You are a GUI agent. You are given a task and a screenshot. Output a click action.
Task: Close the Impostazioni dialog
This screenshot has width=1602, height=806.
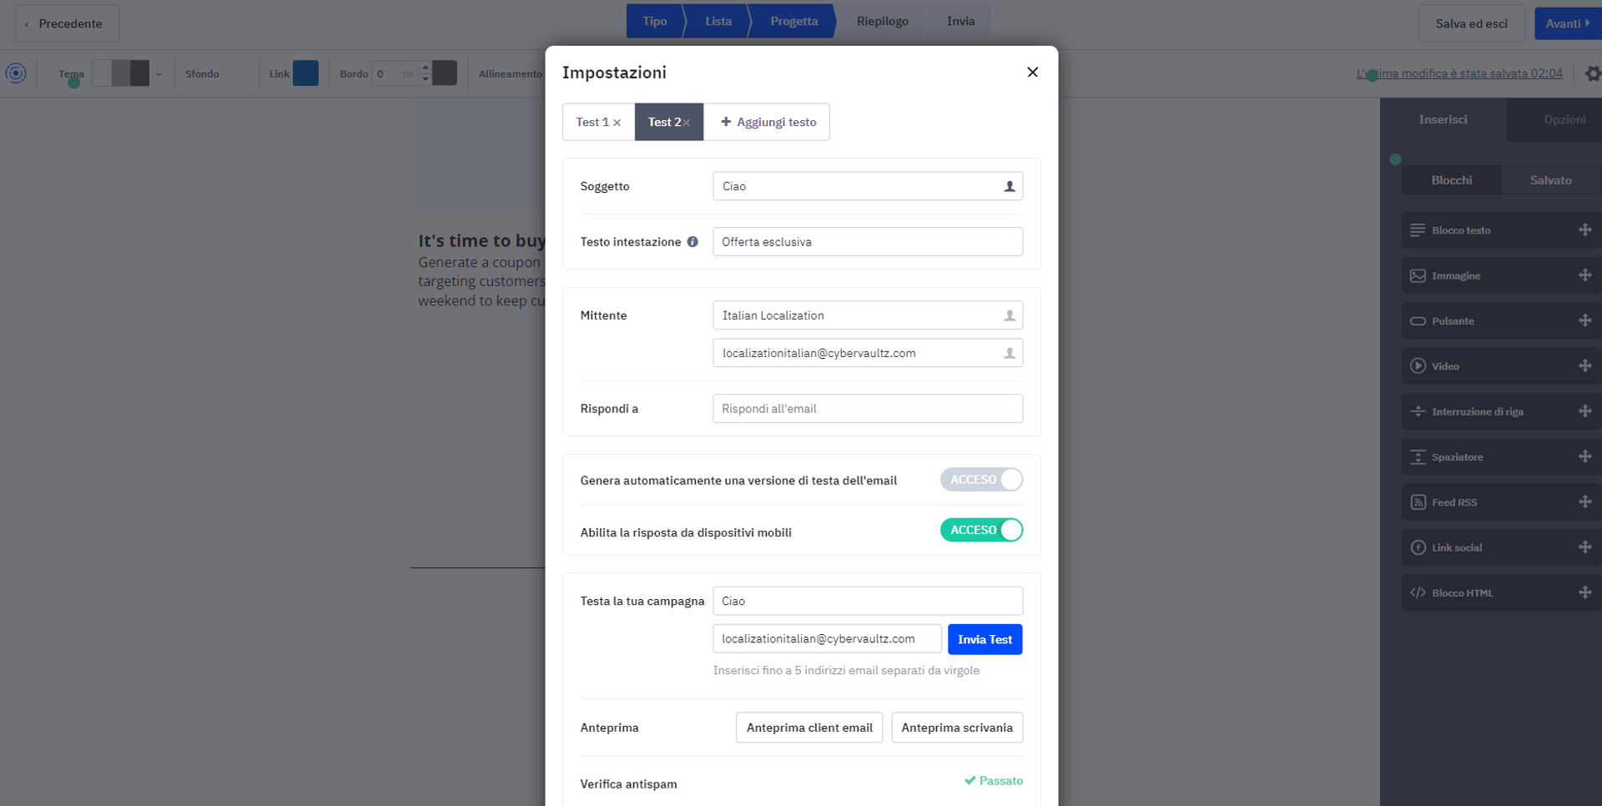tap(1032, 72)
